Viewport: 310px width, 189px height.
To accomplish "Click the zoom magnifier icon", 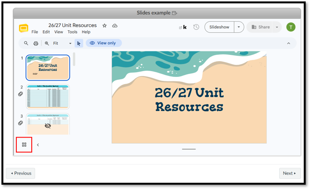I will point(47,43).
